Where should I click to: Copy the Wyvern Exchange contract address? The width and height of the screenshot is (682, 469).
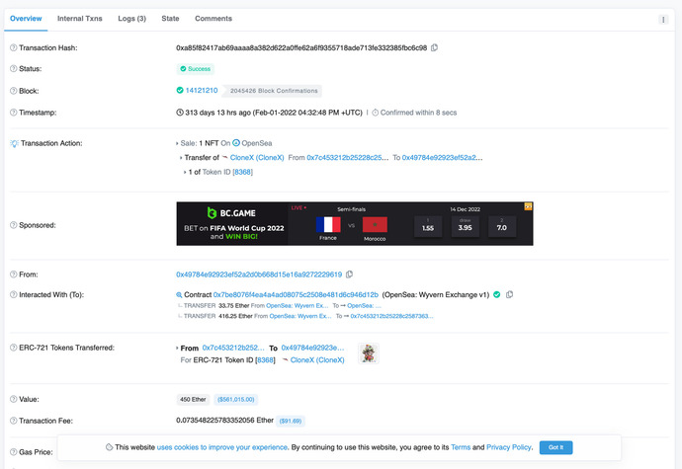click(x=510, y=294)
